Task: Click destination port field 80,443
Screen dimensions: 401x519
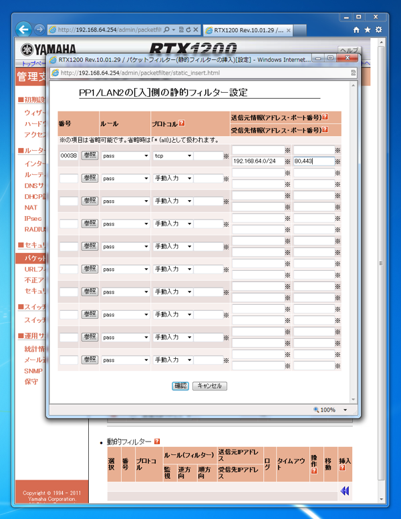Action: click(314, 161)
